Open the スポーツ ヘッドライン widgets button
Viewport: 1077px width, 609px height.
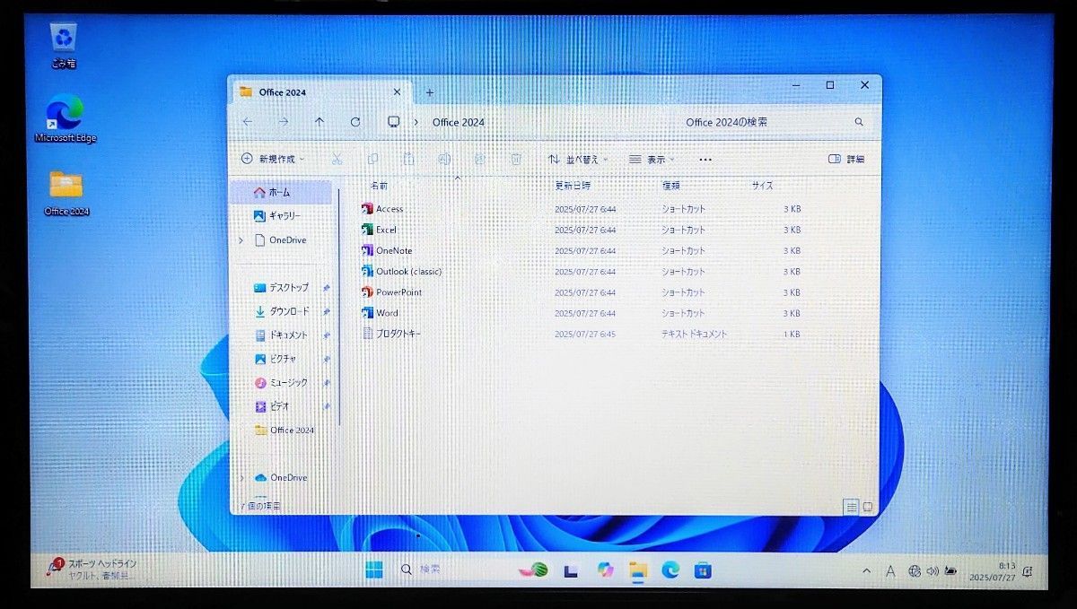pyautogui.click(x=92, y=569)
